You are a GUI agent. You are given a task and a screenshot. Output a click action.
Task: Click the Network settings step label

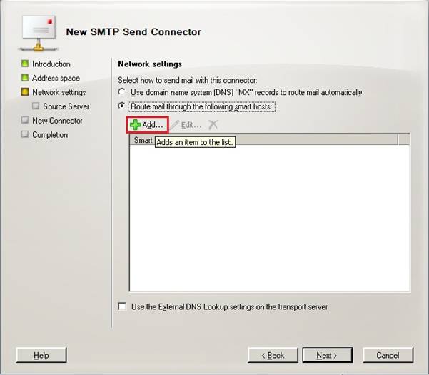(x=59, y=92)
